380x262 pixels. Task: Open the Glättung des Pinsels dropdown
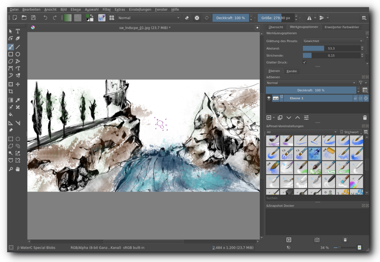[333, 41]
